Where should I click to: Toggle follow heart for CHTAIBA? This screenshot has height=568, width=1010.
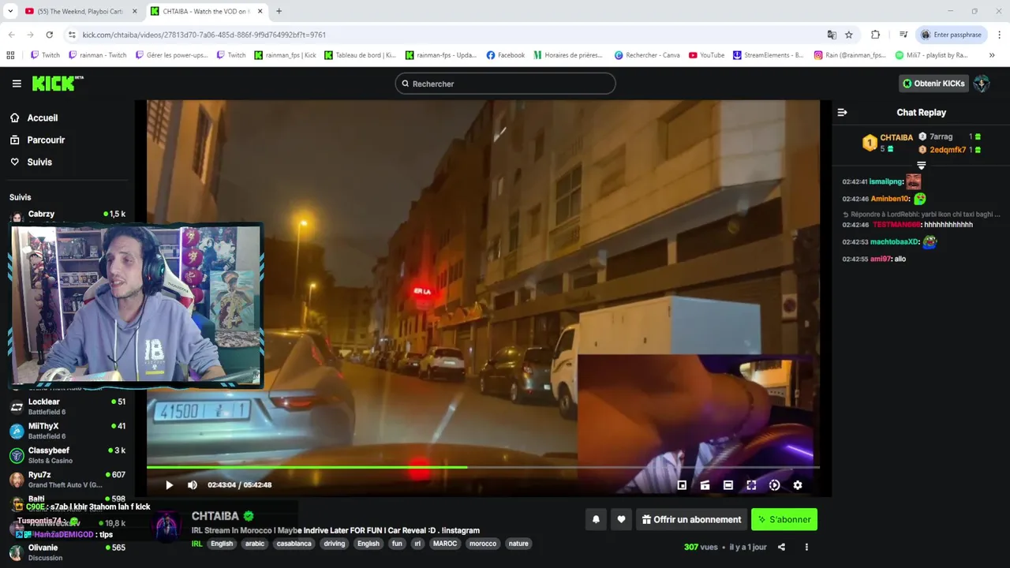621,519
